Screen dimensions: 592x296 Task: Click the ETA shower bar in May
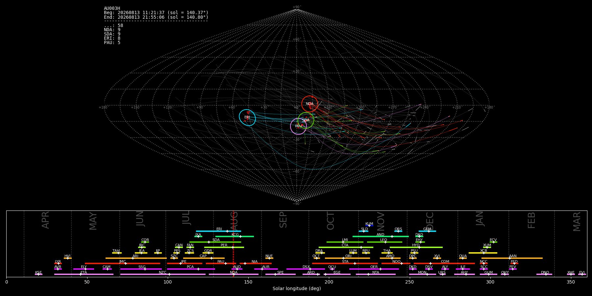(84, 274)
